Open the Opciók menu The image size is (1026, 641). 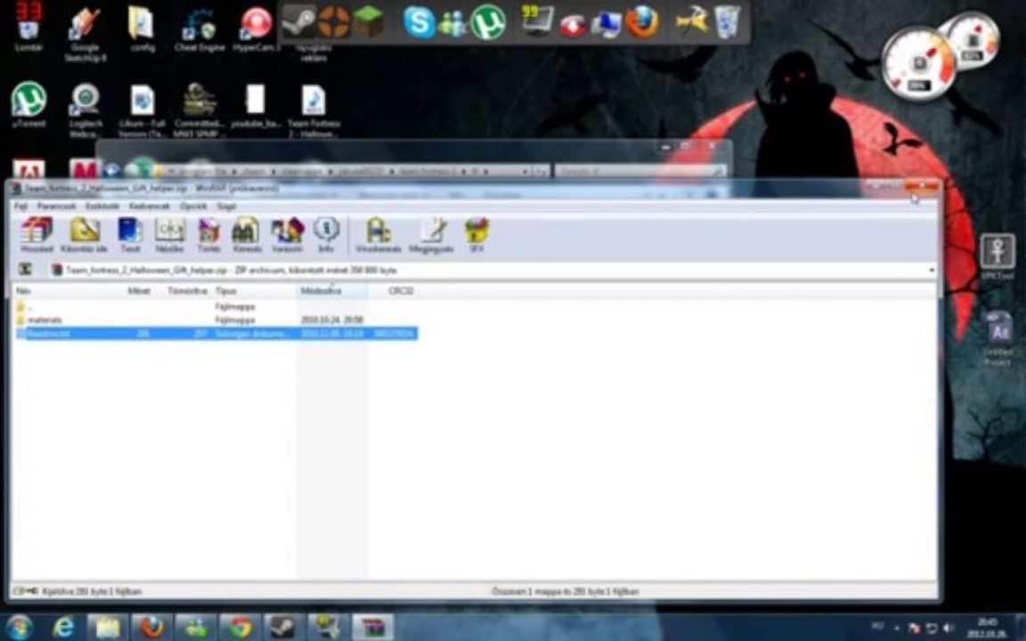193,206
